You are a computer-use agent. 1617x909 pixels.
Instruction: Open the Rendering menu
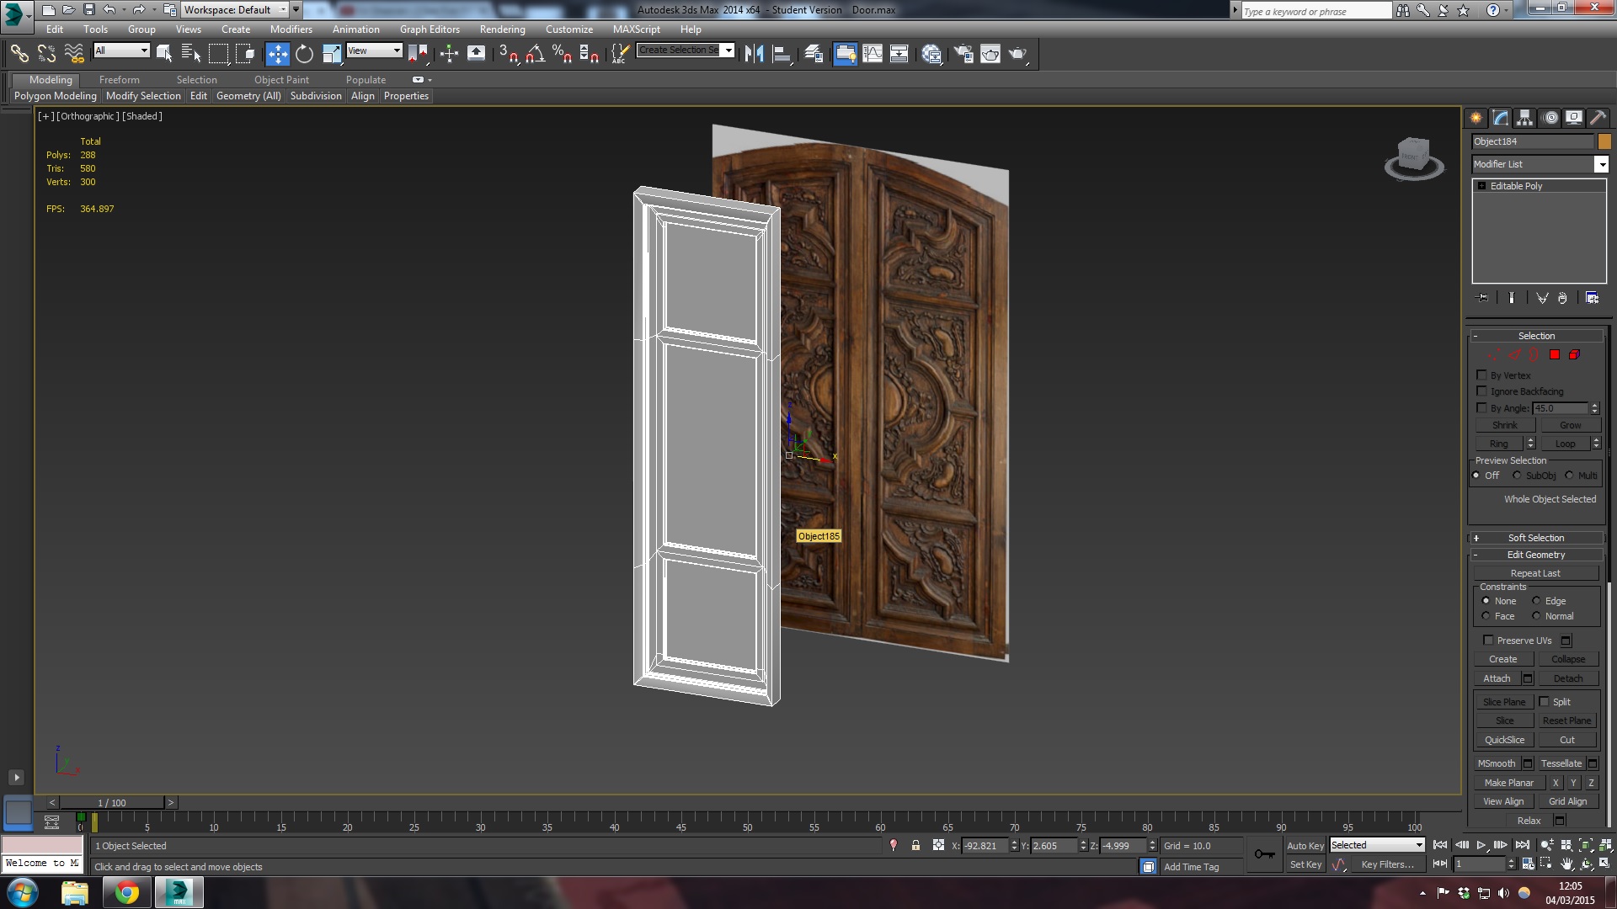(502, 29)
